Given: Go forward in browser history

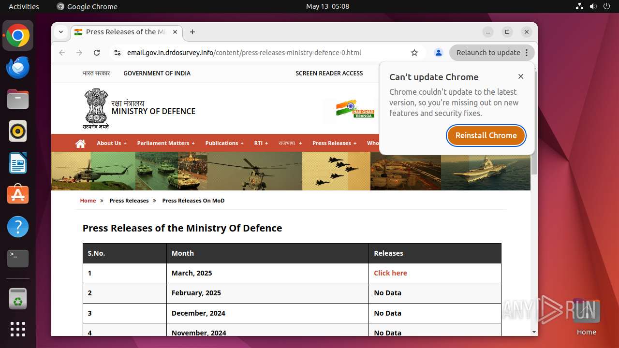Looking at the screenshot, I should (79, 53).
